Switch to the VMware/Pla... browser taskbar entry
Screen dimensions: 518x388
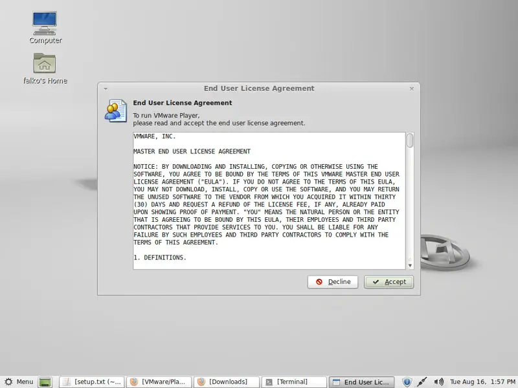pos(159,382)
